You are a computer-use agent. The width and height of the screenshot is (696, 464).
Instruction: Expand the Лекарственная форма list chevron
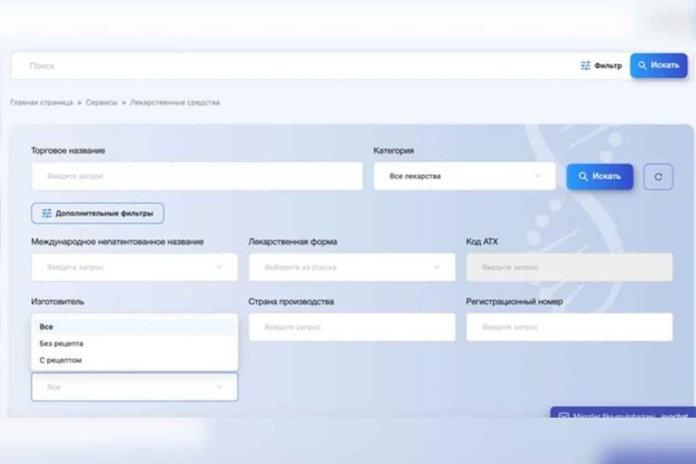click(437, 267)
